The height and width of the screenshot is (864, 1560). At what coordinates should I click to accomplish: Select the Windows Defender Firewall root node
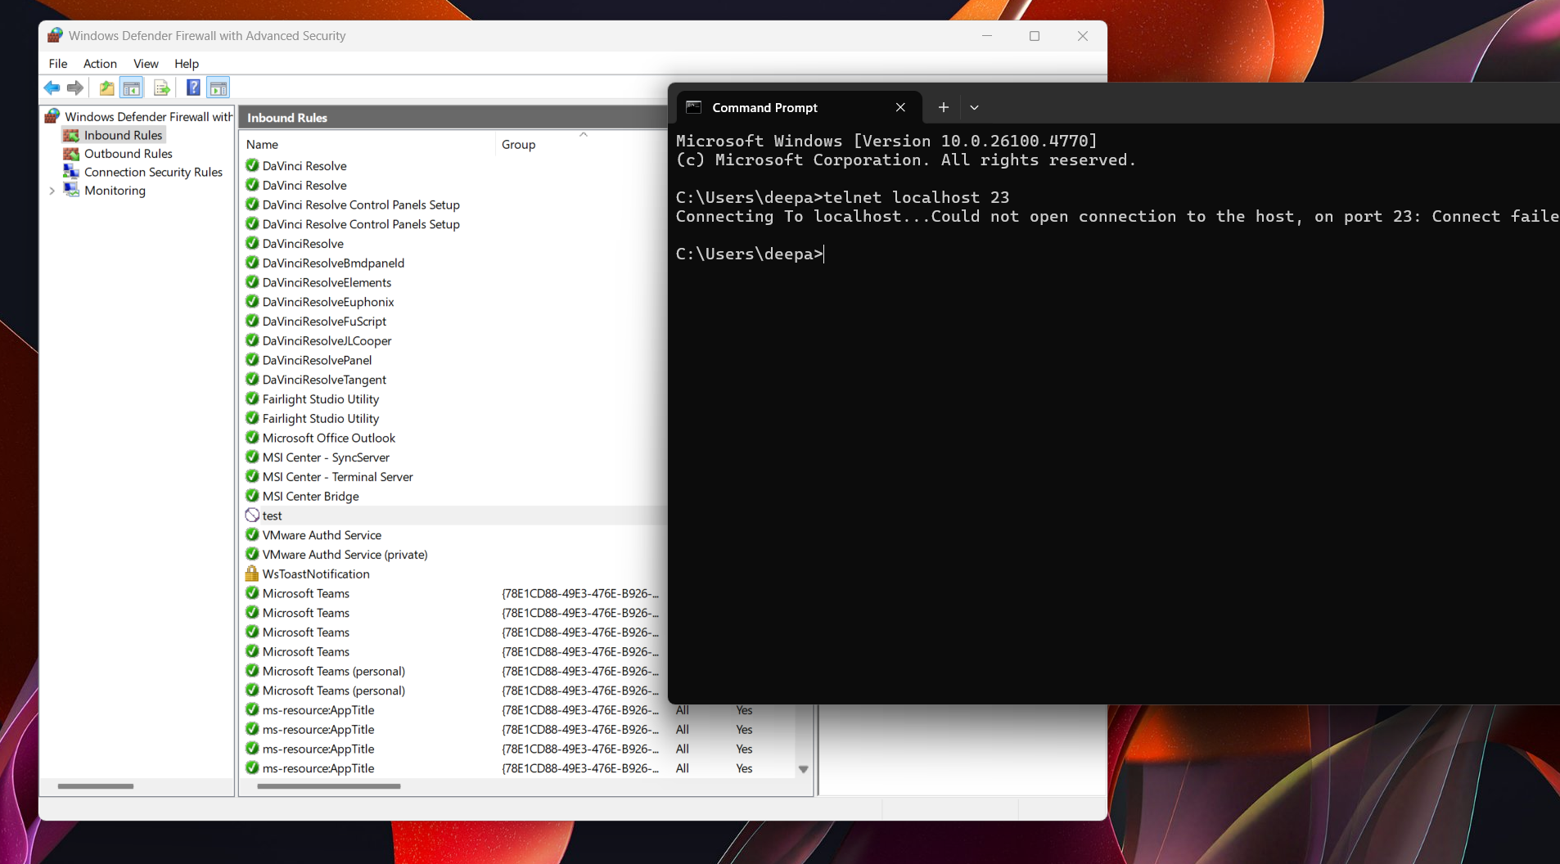(149, 117)
